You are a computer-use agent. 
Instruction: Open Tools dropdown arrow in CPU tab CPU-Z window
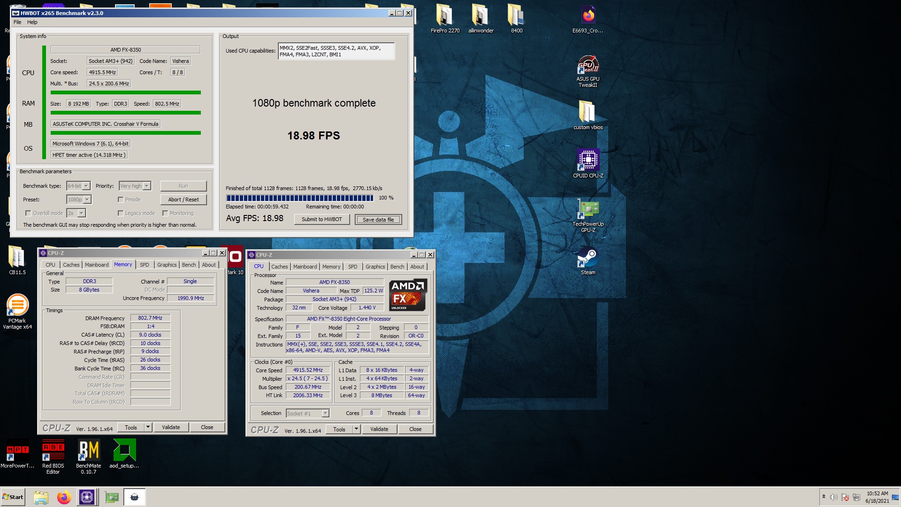(x=356, y=429)
